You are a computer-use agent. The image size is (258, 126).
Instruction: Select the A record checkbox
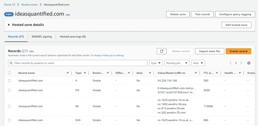coord(9,80)
